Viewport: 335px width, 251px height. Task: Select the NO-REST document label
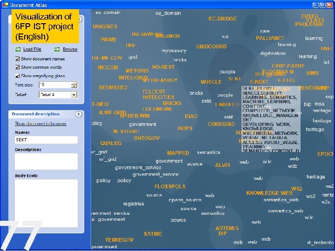tap(163, 67)
